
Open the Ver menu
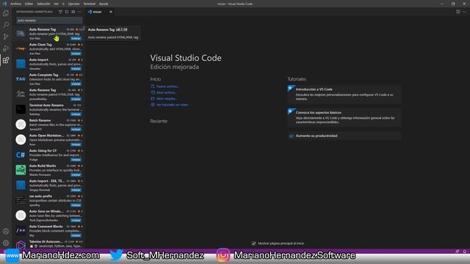click(57, 4)
